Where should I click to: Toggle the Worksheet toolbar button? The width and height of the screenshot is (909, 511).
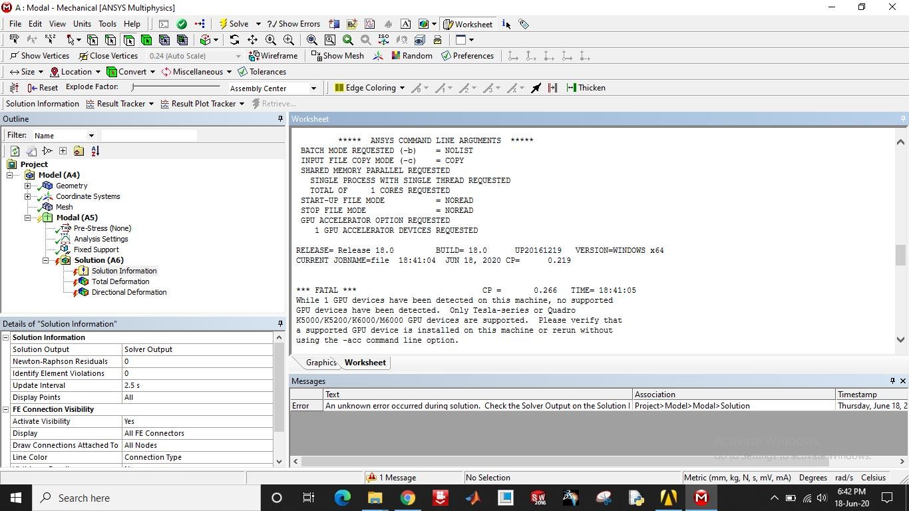click(468, 24)
